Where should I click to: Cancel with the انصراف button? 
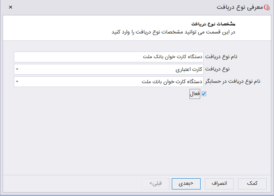(219, 184)
